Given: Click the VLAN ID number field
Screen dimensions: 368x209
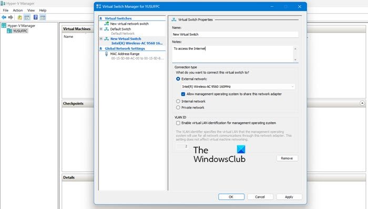Looking at the screenshot, I should pyautogui.click(x=182, y=147).
